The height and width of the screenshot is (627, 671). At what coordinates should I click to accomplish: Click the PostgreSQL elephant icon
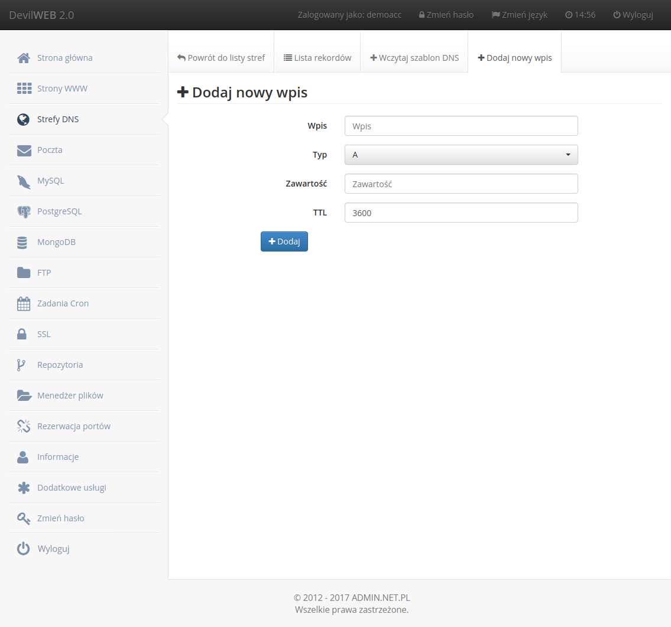pyautogui.click(x=24, y=211)
